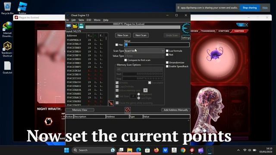
Task: Open Google Chrome from the taskbar
Action: 183,150
